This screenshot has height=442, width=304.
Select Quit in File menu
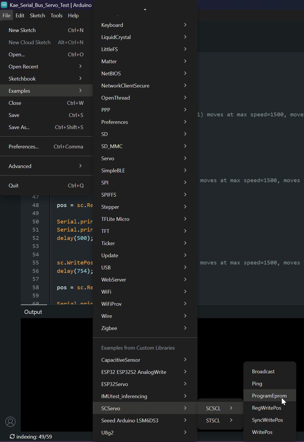pos(46,186)
